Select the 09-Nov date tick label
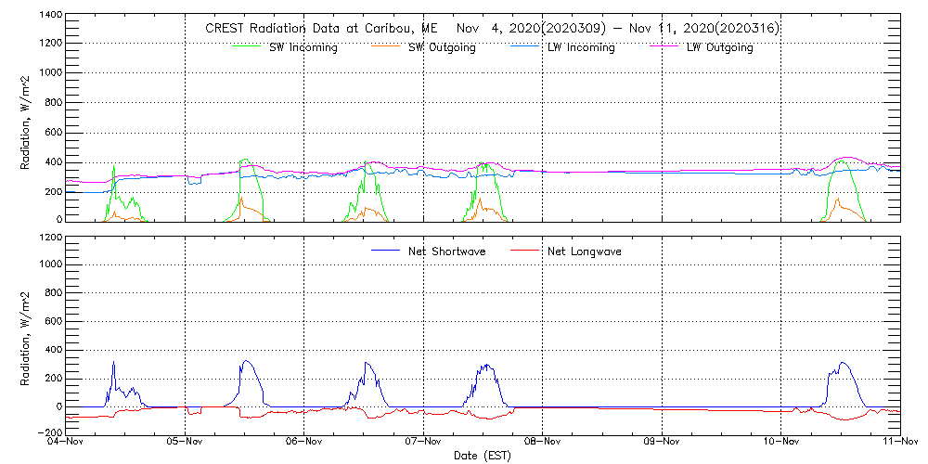The image size is (928, 464). click(x=662, y=444)
